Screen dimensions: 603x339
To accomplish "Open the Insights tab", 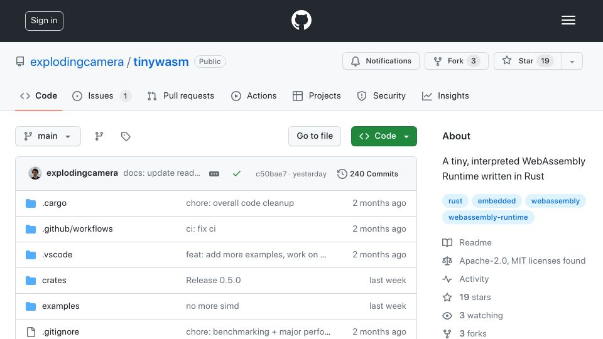I will coord(445,95).
